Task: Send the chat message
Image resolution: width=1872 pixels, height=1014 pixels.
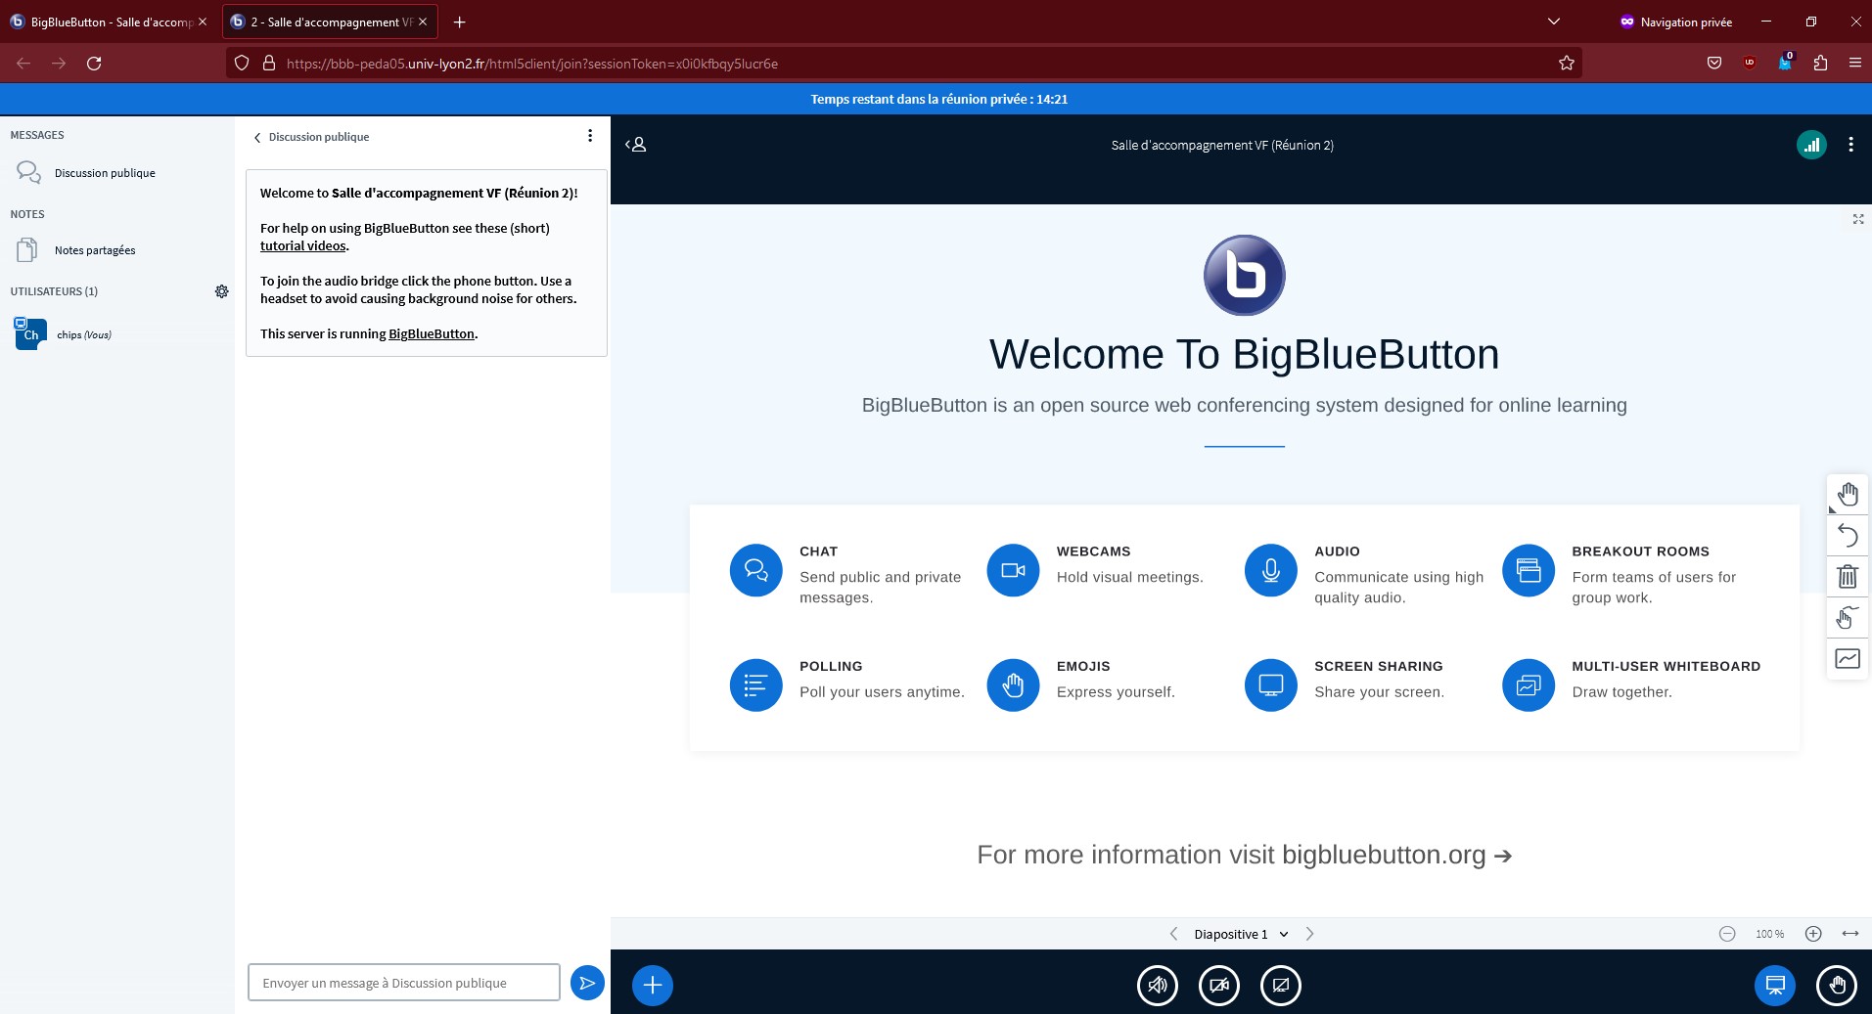Action: tap(586, 982)
